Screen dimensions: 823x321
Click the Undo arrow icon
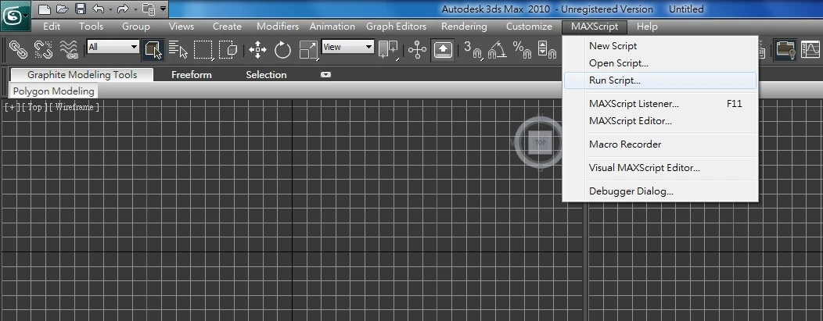click(98, 9)
